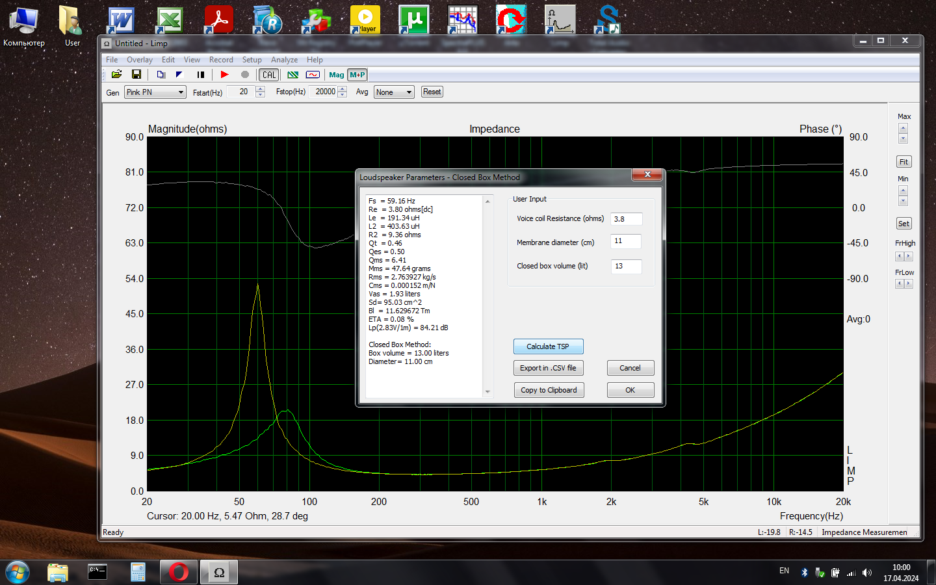936x585 pixels.
Task: Click the green striped graph setup icon
Action: click(293, 75)
